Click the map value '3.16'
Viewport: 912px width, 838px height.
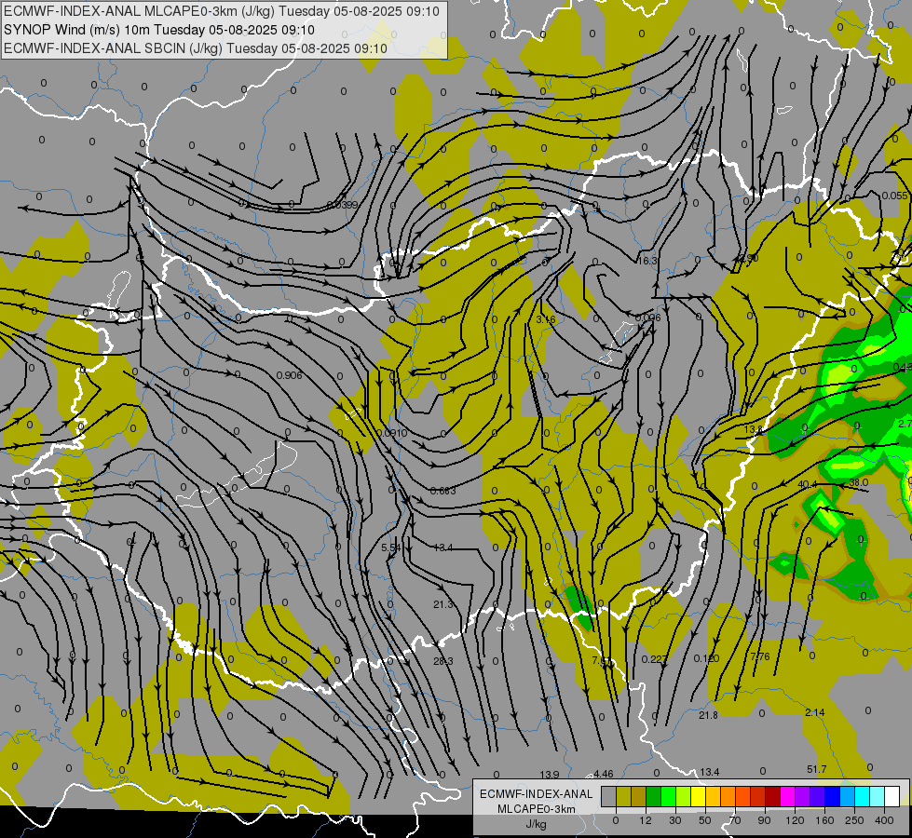point(546,319)
